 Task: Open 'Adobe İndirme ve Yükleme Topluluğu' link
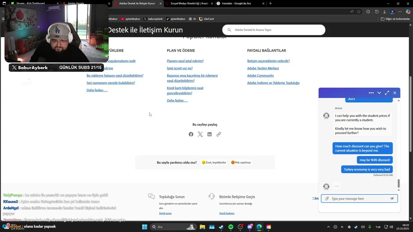[273, 83]
